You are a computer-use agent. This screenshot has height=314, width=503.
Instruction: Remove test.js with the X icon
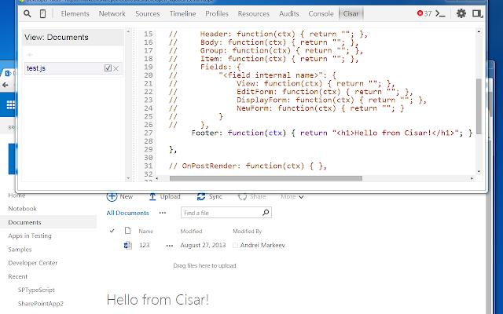coord(116,68)
